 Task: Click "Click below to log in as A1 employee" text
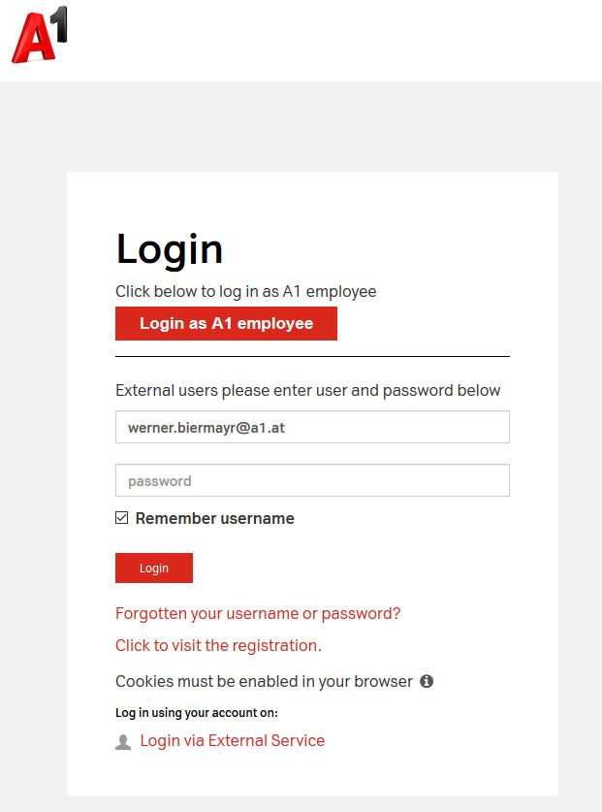(245, 291)
